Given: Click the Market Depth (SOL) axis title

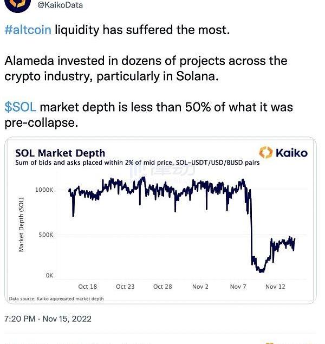Looking at the screenshot, I should click(x=21, y=224).
